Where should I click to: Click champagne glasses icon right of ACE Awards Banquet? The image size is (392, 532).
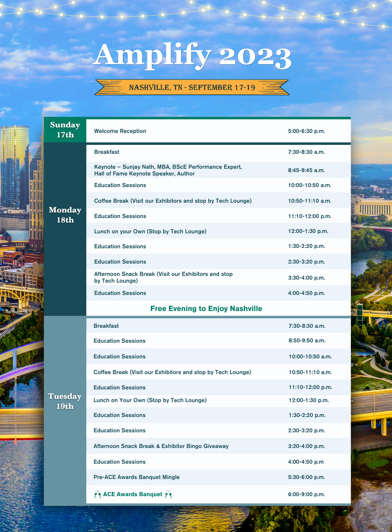click(x=168, y=494)
